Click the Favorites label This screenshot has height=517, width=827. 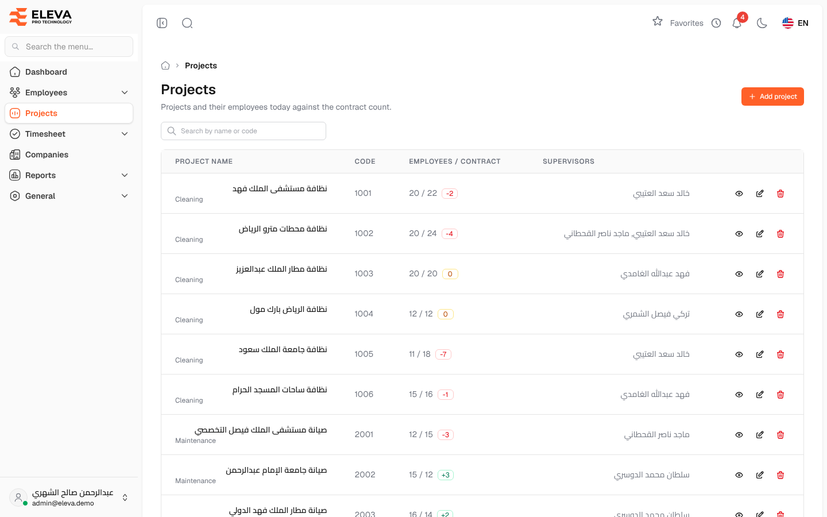686,23
